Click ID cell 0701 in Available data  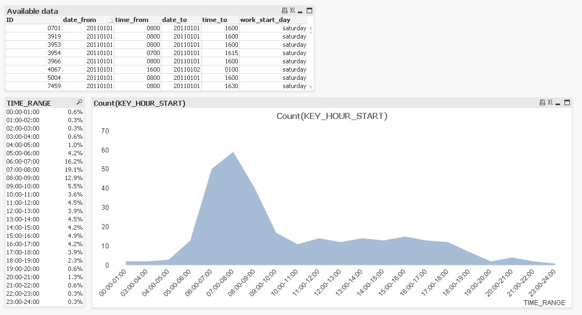coord(34,28)
